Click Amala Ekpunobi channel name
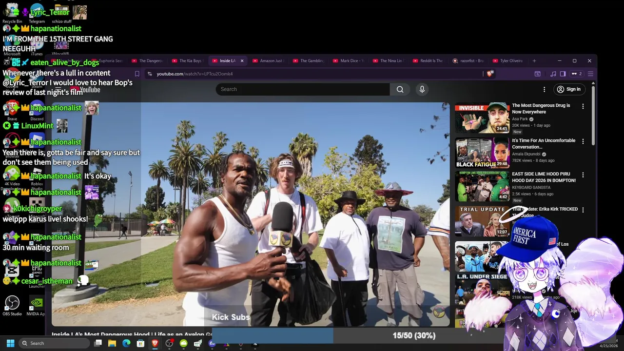This screenshot has width=624, height=351. click(526, 154)
